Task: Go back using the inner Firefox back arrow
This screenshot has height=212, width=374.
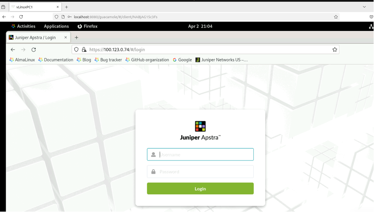Action: [13, 49]
